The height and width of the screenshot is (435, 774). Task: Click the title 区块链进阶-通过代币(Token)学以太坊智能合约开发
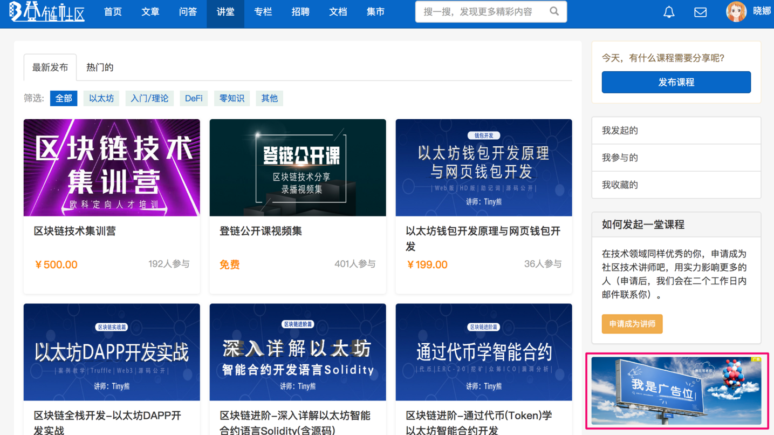click(x=479, y=423)
